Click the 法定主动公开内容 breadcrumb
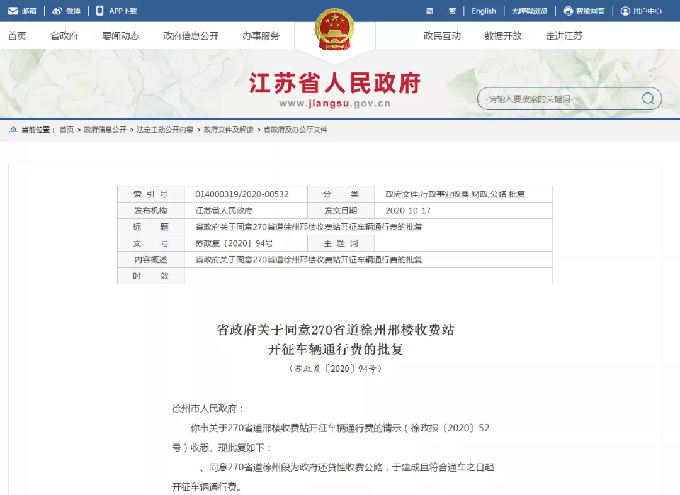 165,130
